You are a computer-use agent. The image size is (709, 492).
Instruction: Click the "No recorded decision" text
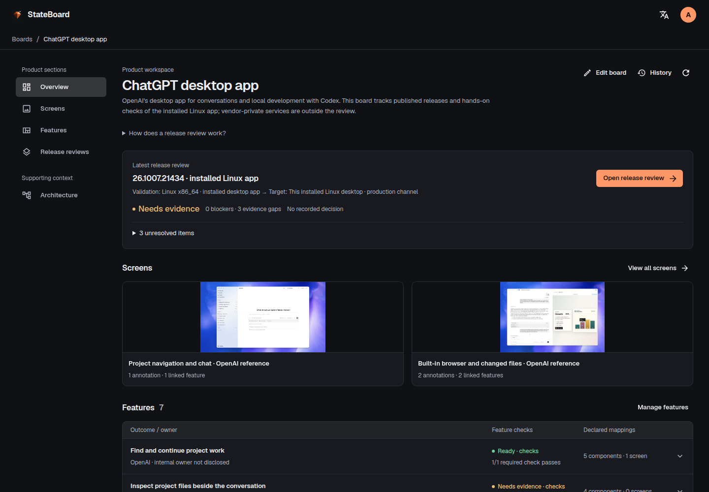tap(315, 209)
